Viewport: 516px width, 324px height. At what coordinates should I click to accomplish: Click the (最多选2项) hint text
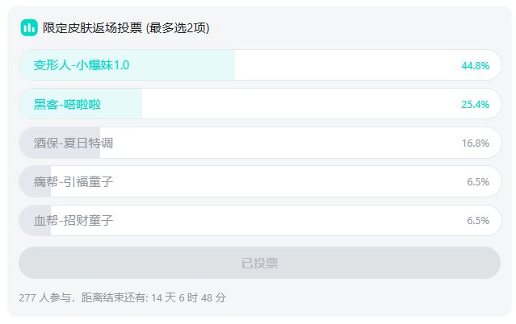point(178,28)
